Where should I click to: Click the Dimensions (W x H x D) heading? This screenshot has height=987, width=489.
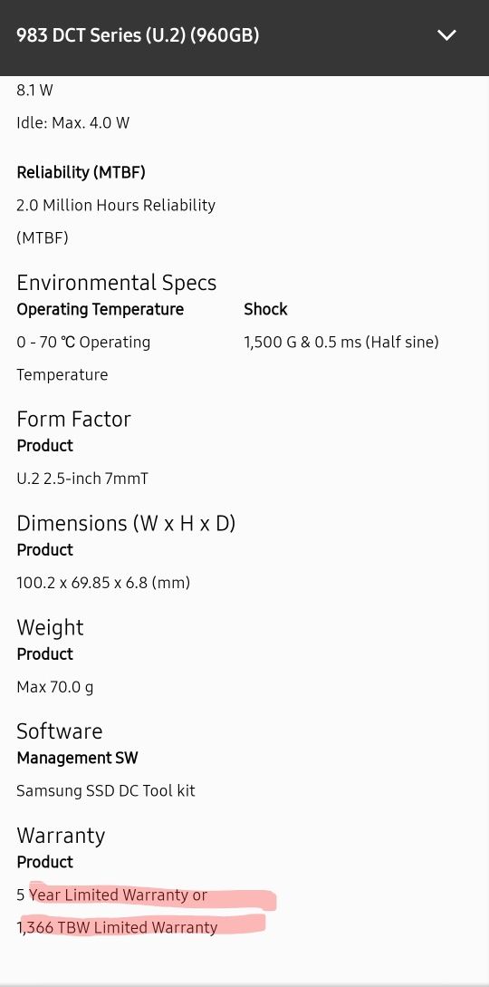point(126,524)
